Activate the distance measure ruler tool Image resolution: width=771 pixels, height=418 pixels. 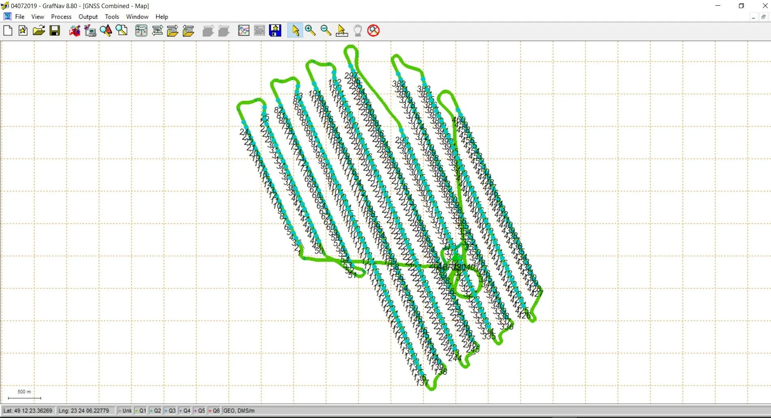pos(342,31)
